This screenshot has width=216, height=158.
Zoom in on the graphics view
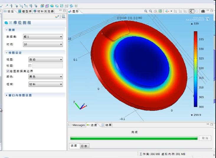146,11
